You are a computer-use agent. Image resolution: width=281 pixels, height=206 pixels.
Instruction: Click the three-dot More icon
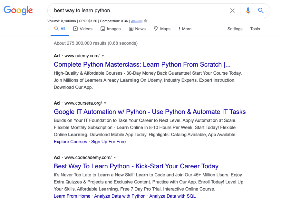180,29
